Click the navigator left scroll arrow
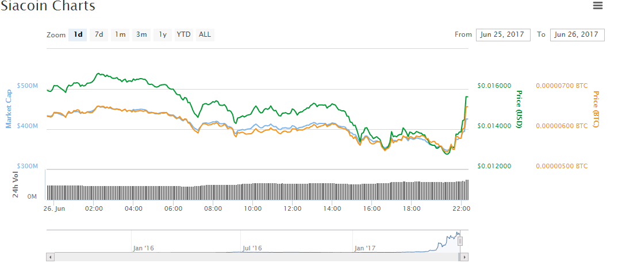 tap(51, 257)
